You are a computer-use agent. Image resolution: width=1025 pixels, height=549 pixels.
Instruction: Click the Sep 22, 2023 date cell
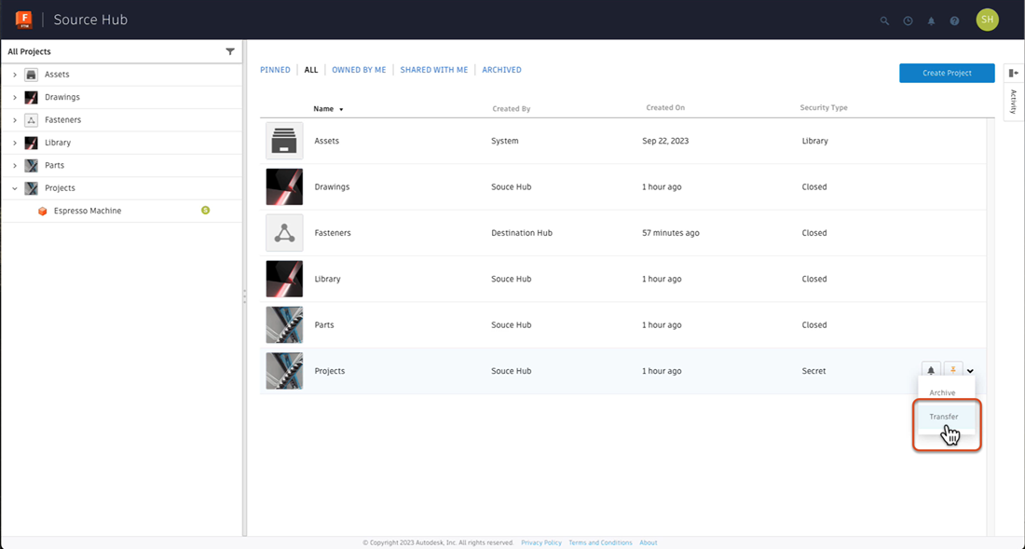665,141
